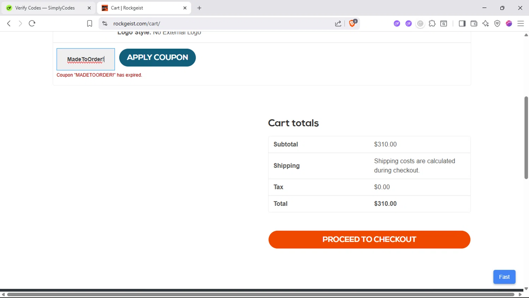Switch to the Verify Codes SimplyCodes tab

click(x=48, y=8)
